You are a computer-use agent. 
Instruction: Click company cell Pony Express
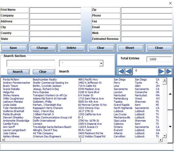click(x=41, y=92)
